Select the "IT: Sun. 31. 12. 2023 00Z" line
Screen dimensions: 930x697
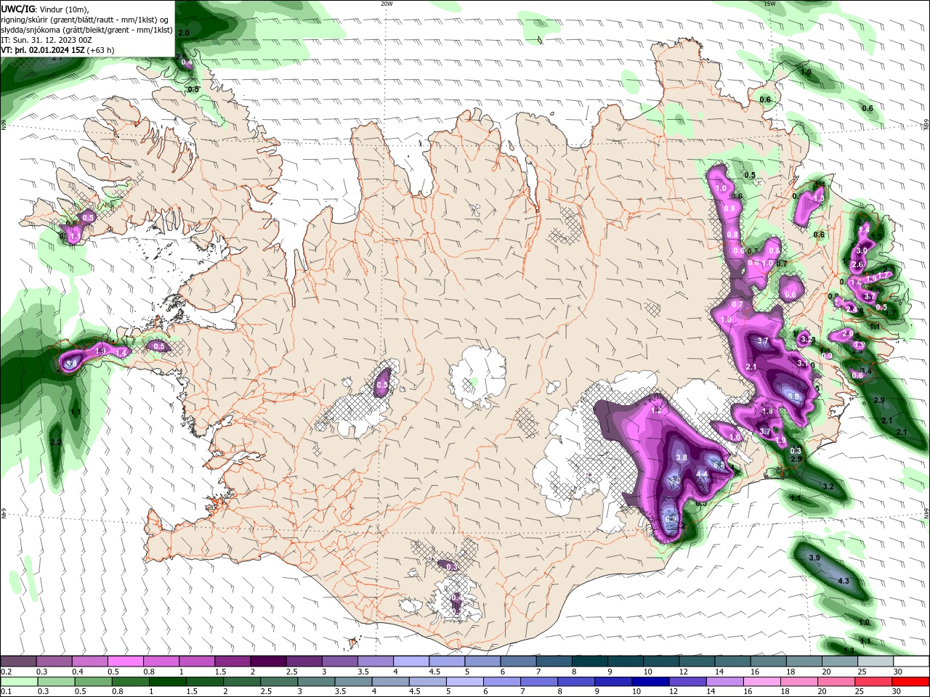coord(46,40)
